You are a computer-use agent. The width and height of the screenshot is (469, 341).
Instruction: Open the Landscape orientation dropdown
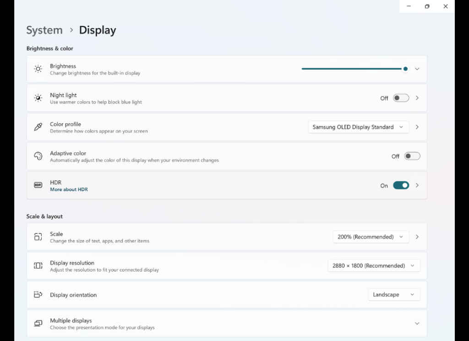click(394, 294)
